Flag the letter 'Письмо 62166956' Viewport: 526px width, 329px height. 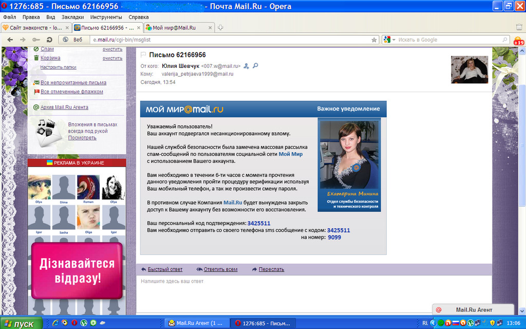click(143, 54)
